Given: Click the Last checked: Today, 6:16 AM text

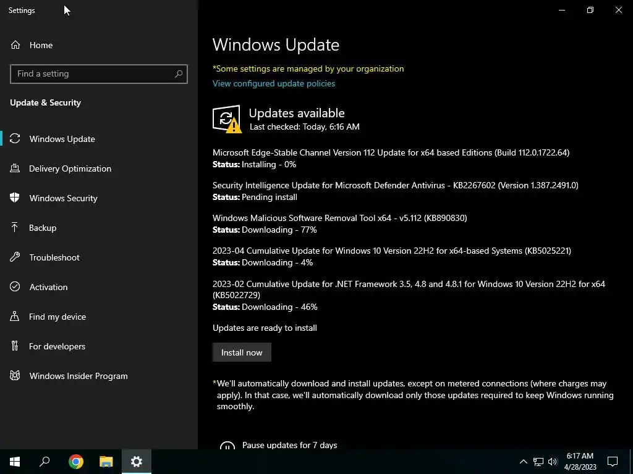Looking at the screenshot, I should 304,127.
